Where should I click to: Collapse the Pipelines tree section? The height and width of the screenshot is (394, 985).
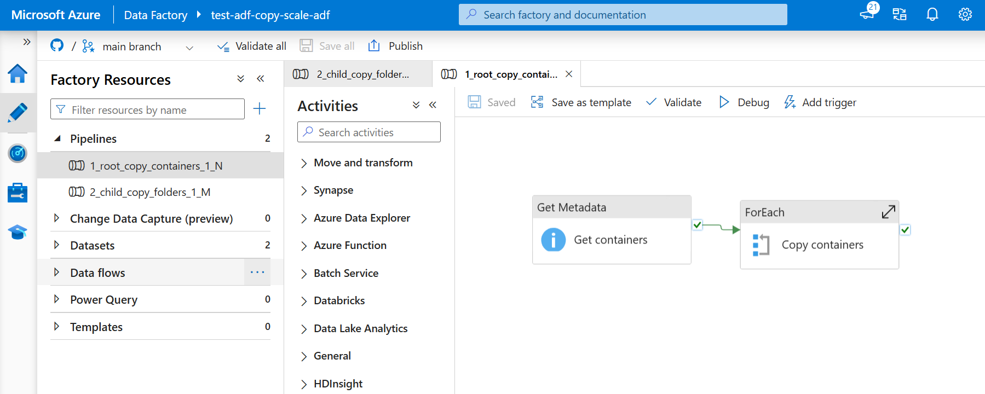(x=57, y=138)
